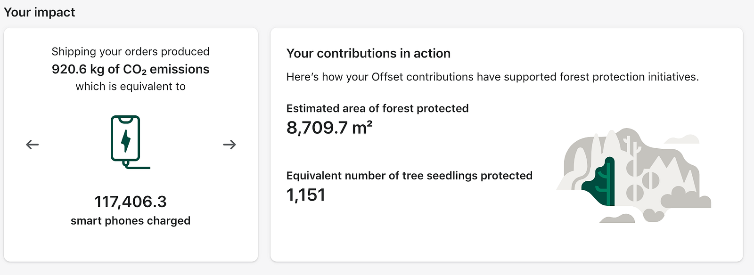
Task: Select the "Your impact" heading
Action: (x=40, y=12)
